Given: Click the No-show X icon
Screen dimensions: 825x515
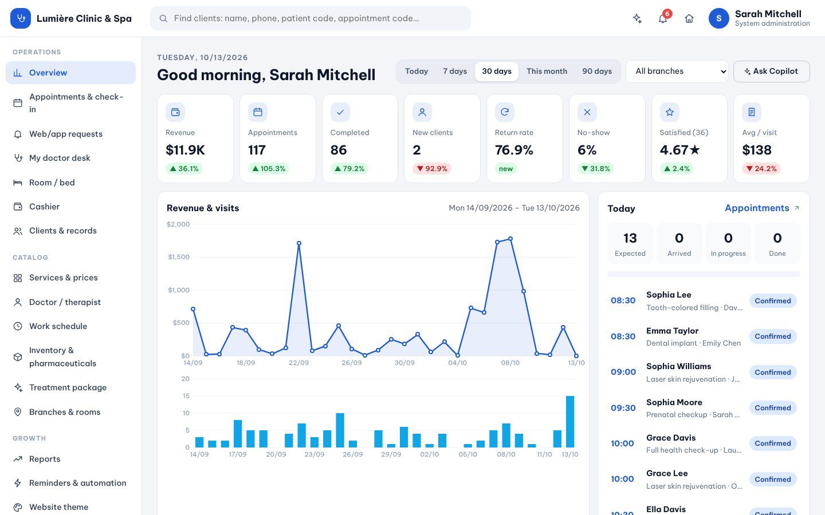Looking at the screenshot, I should tap(587, 112).
